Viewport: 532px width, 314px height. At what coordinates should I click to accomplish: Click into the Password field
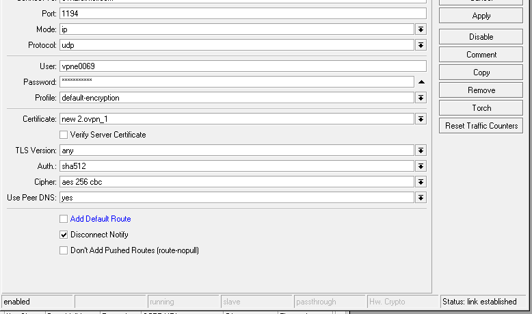coord(237,82)
